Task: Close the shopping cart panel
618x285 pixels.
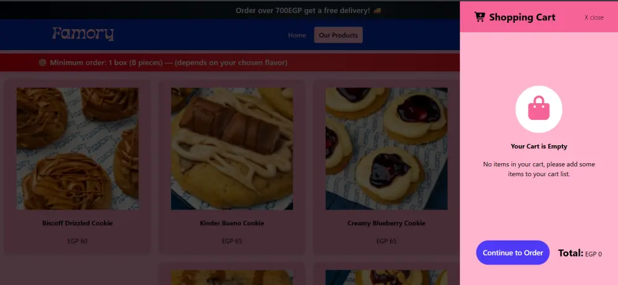Action: pyautogui.click(x=594, y=17)
